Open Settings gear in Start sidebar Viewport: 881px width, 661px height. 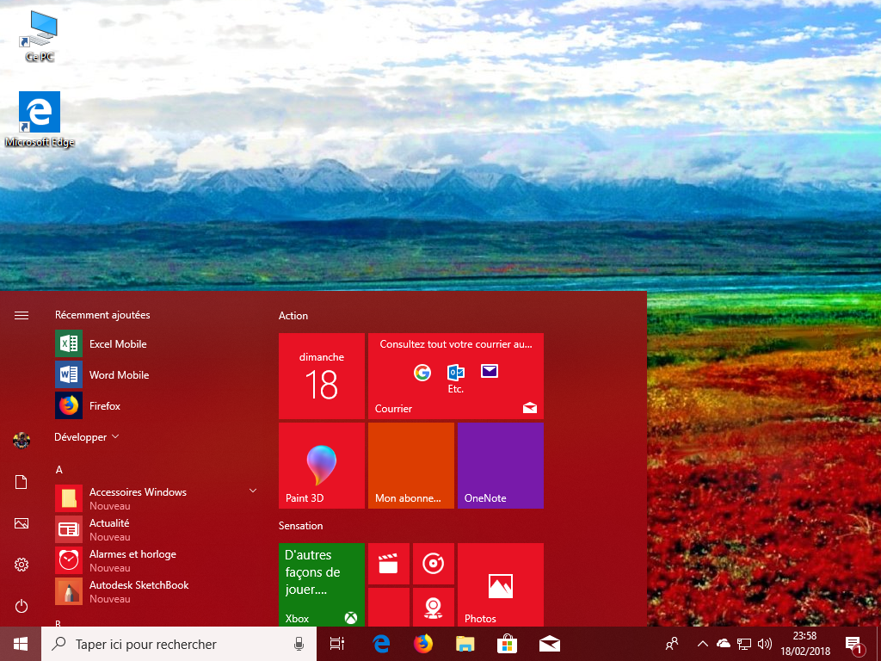pos(21,564)
